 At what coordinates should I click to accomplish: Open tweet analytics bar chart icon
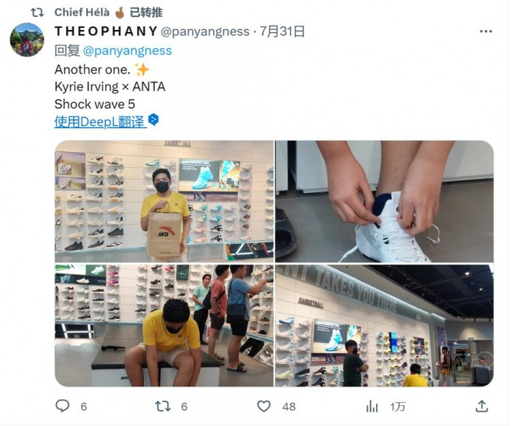tap(372, 406)
